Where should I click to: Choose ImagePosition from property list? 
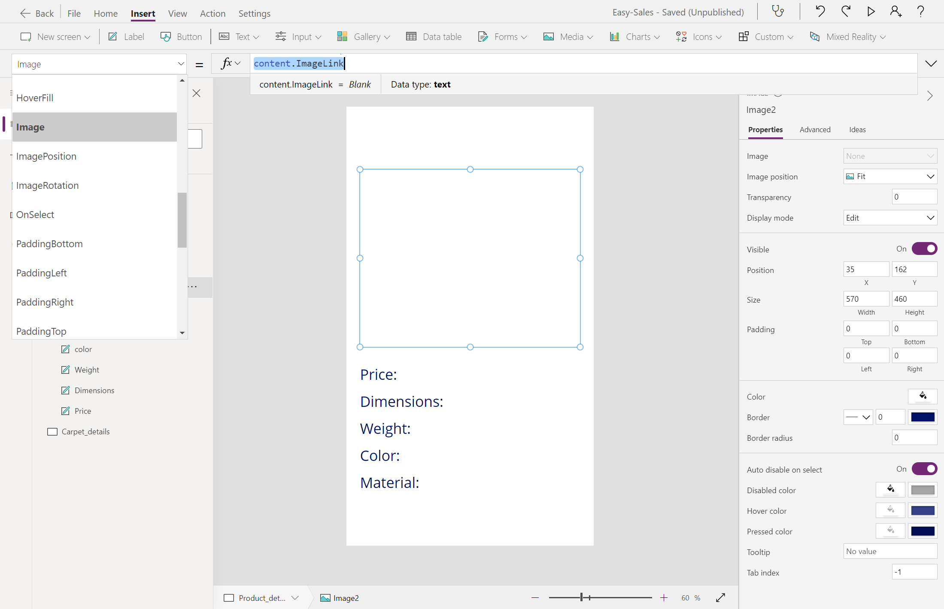point(94,156)
